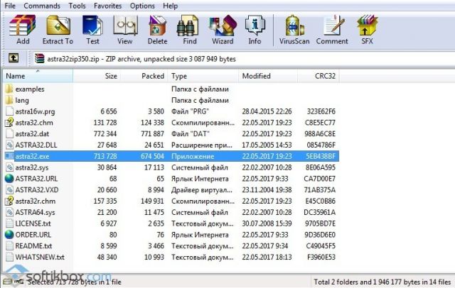Go up one folder level
455x288 pixels.
(14, 58)
